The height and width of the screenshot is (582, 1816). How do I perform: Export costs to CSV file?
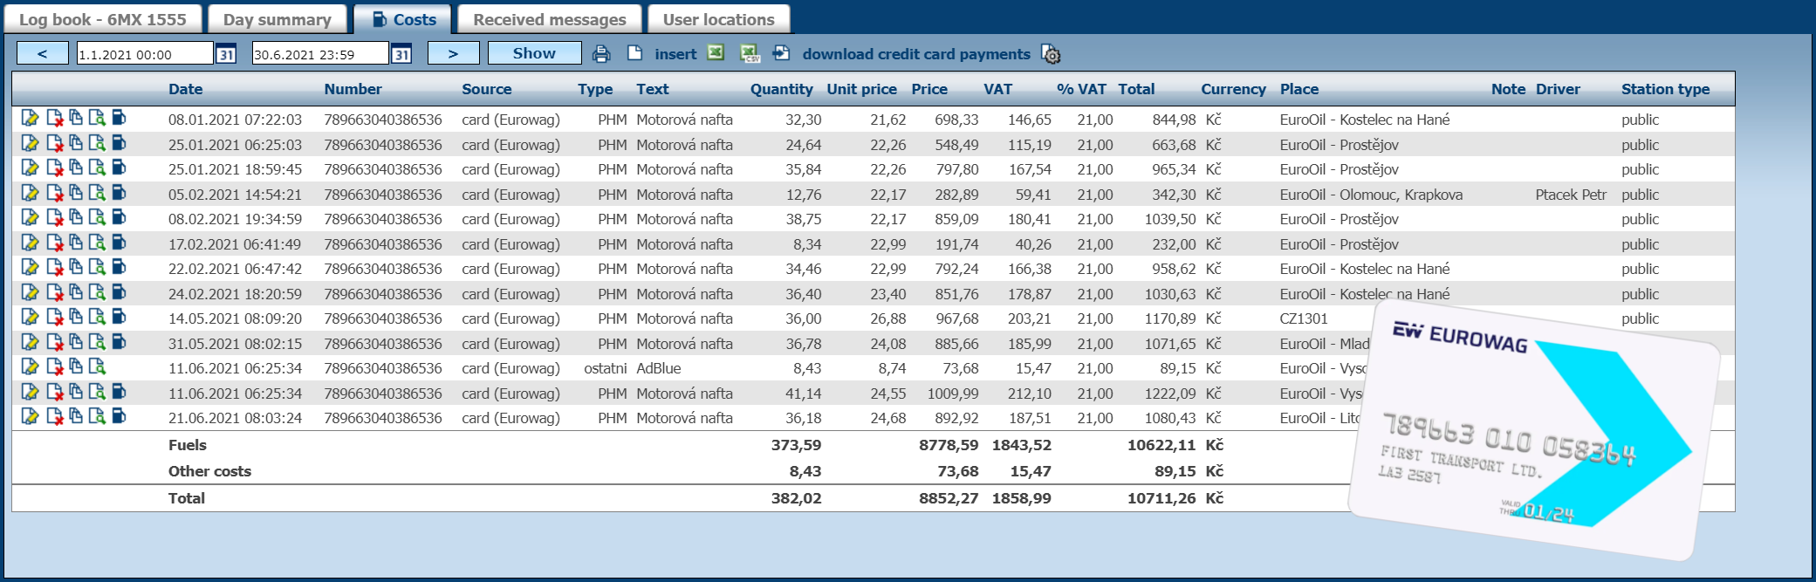pos(750,54)
